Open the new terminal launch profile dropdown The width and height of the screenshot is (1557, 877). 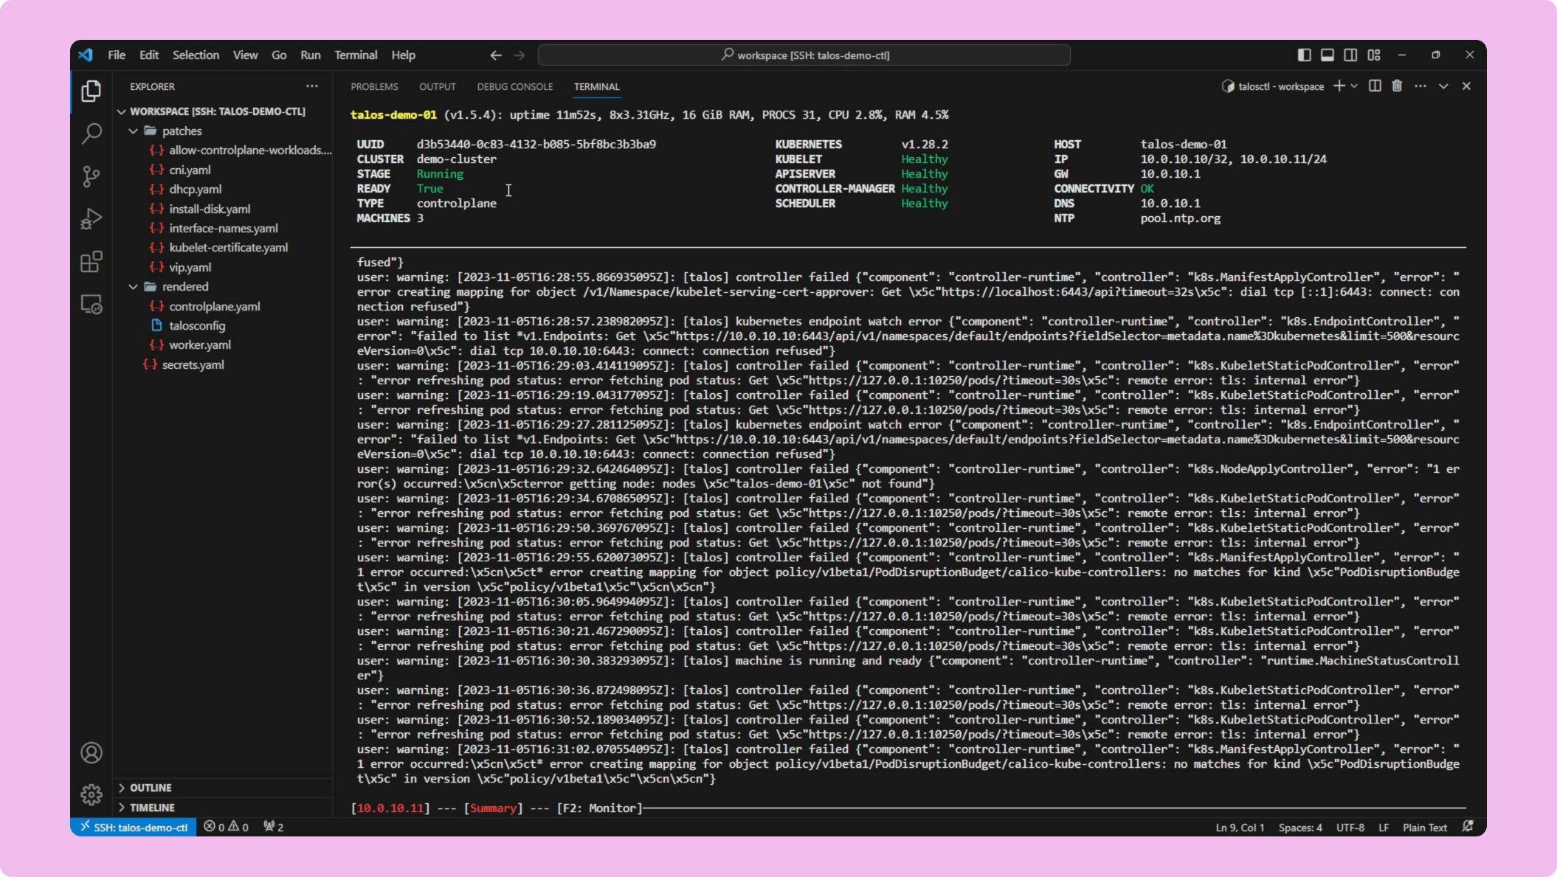1355,86
